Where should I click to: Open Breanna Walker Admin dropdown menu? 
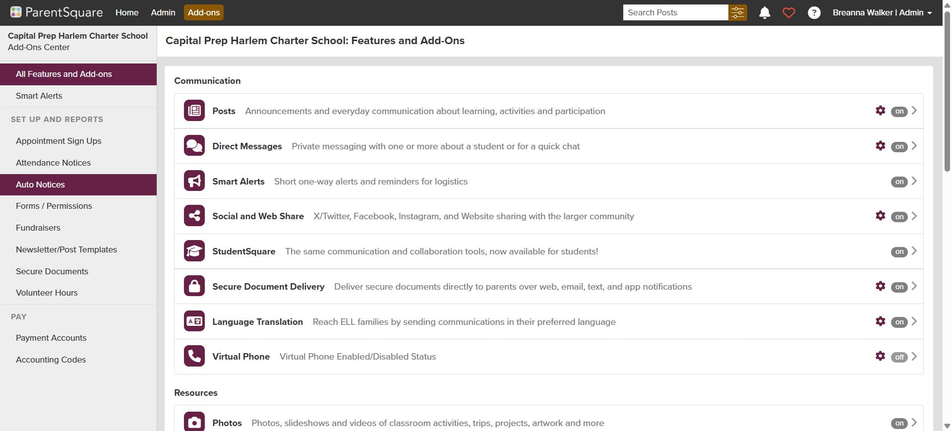(882, 12)
